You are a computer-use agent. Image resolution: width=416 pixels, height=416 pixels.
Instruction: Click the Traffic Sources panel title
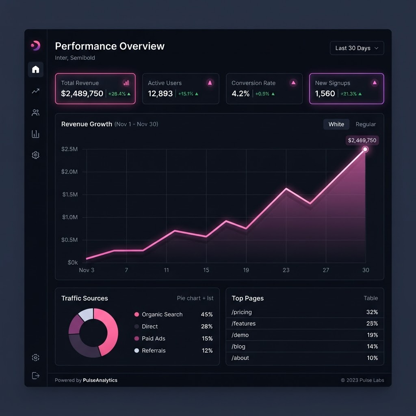point(84,298)
